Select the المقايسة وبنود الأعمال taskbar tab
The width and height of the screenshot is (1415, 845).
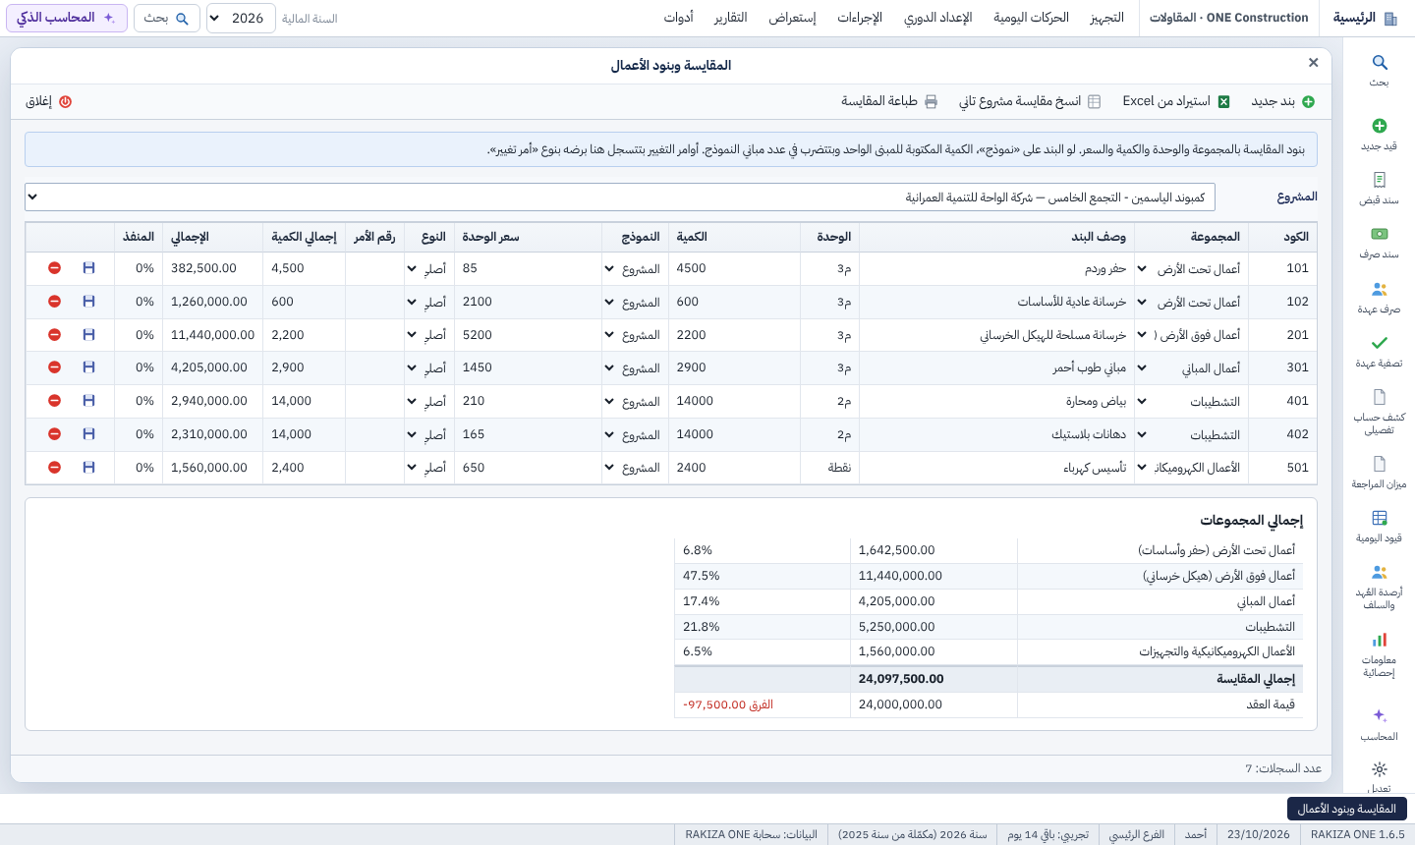(1347, 809)
